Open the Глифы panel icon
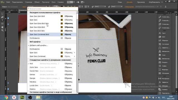 click(x=160, y=66)
